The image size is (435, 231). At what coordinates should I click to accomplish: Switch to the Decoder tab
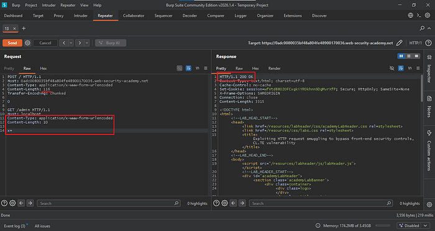(x=190, y=15)
